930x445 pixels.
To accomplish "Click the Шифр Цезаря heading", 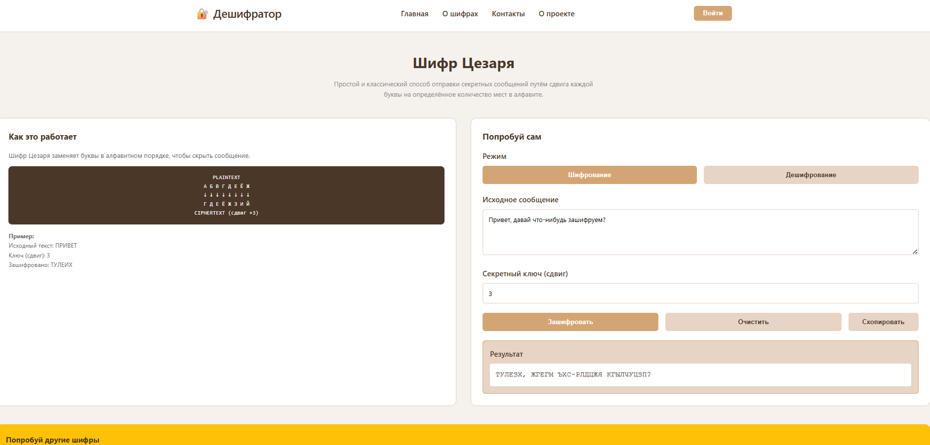I will (x=463, y=63).
